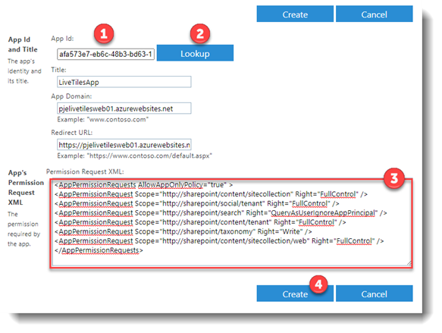Screen dimensions: 442x333
Task: Click the XML line with sharepoint/search scope
Action: click(x=221, y=212)
